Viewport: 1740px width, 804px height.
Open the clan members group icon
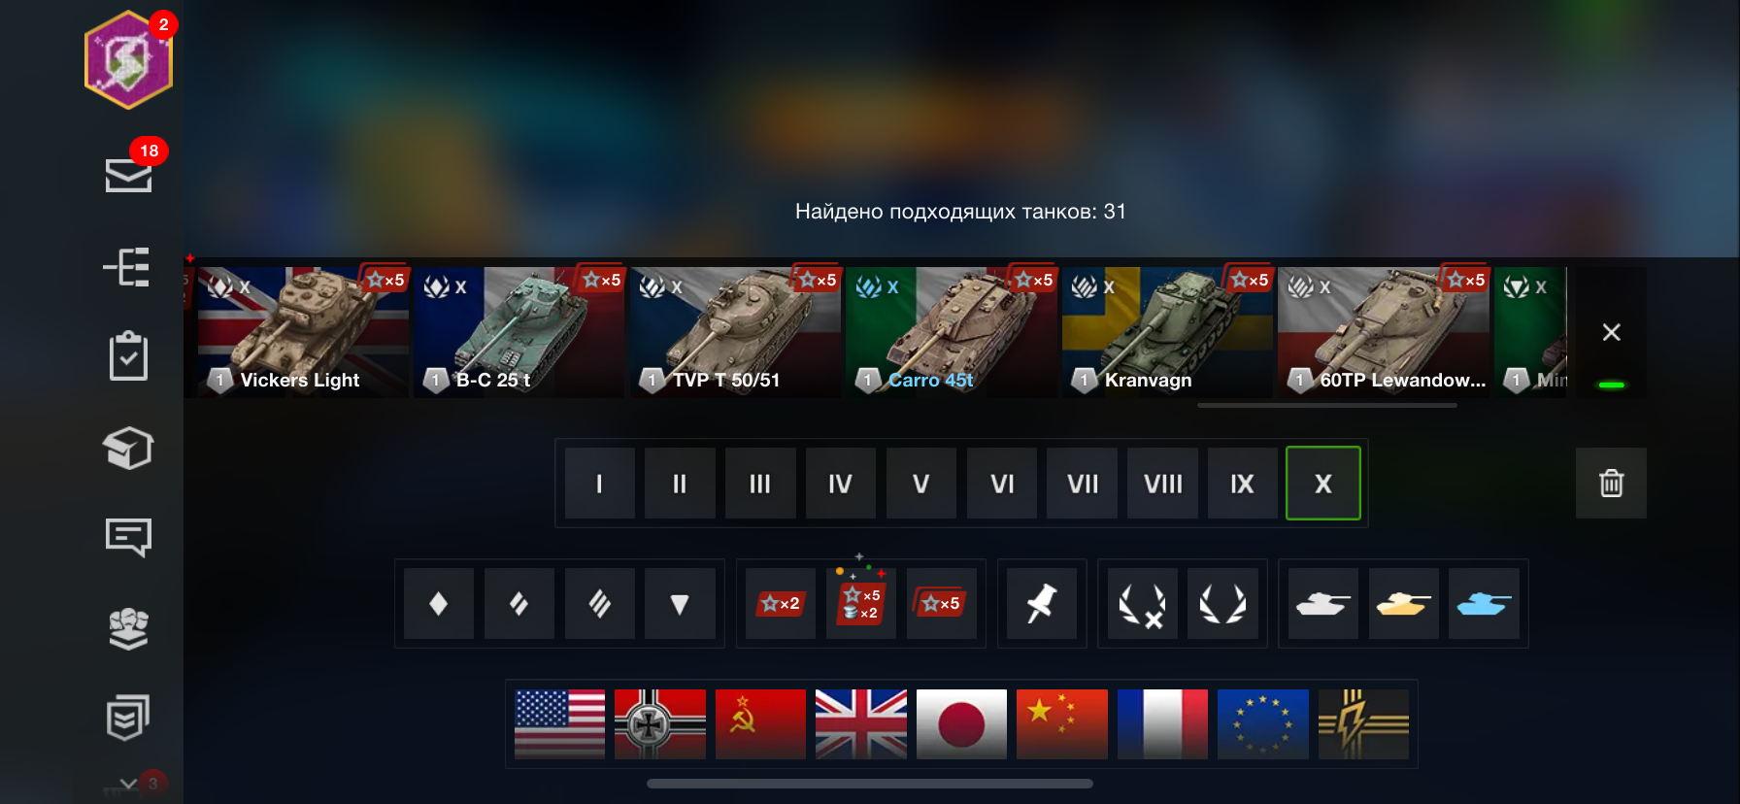tap(128, 627)
